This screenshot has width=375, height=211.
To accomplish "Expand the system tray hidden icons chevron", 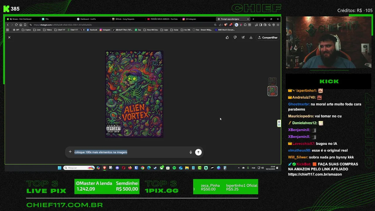I will (x=239, y=168).
